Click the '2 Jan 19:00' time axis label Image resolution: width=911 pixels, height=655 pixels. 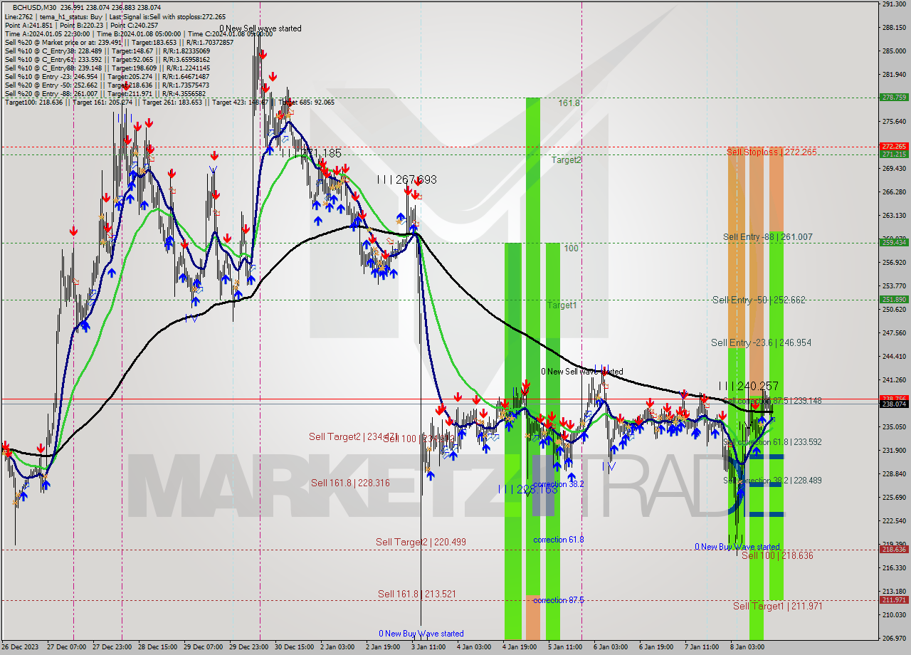(x=381, y=647)
